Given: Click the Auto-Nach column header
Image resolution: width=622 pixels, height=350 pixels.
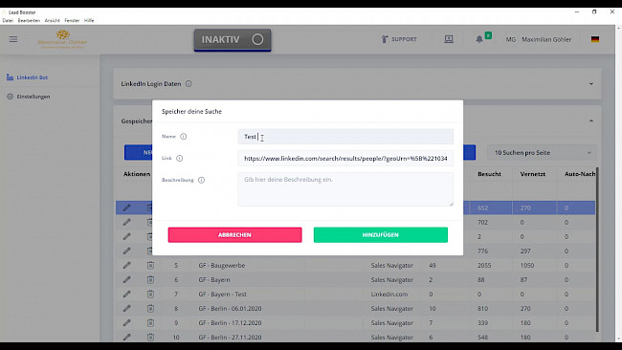Looking at the screenshot, I should pos(580,174).
